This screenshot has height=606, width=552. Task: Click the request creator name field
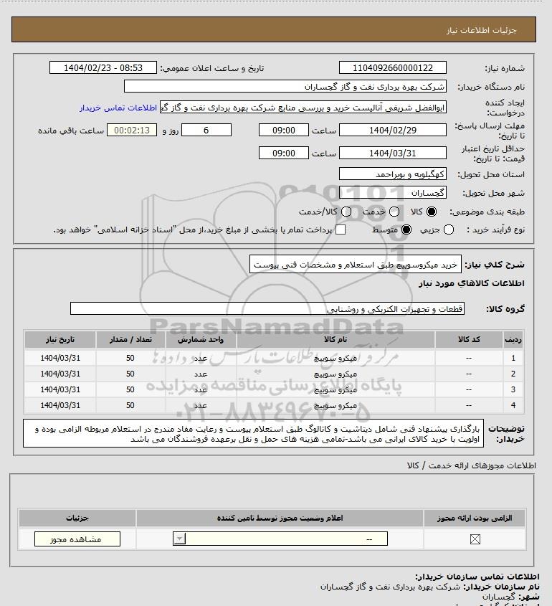pos(303,108)
